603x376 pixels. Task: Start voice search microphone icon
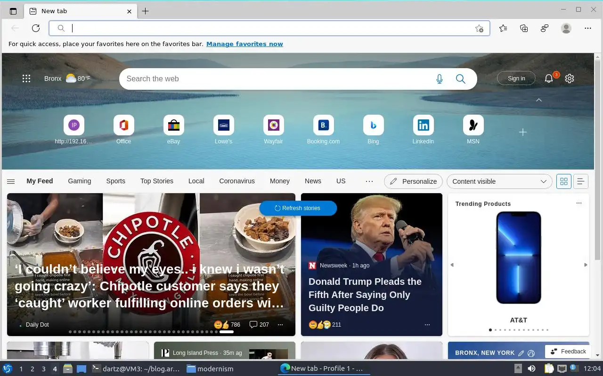[x=440, y=79]
